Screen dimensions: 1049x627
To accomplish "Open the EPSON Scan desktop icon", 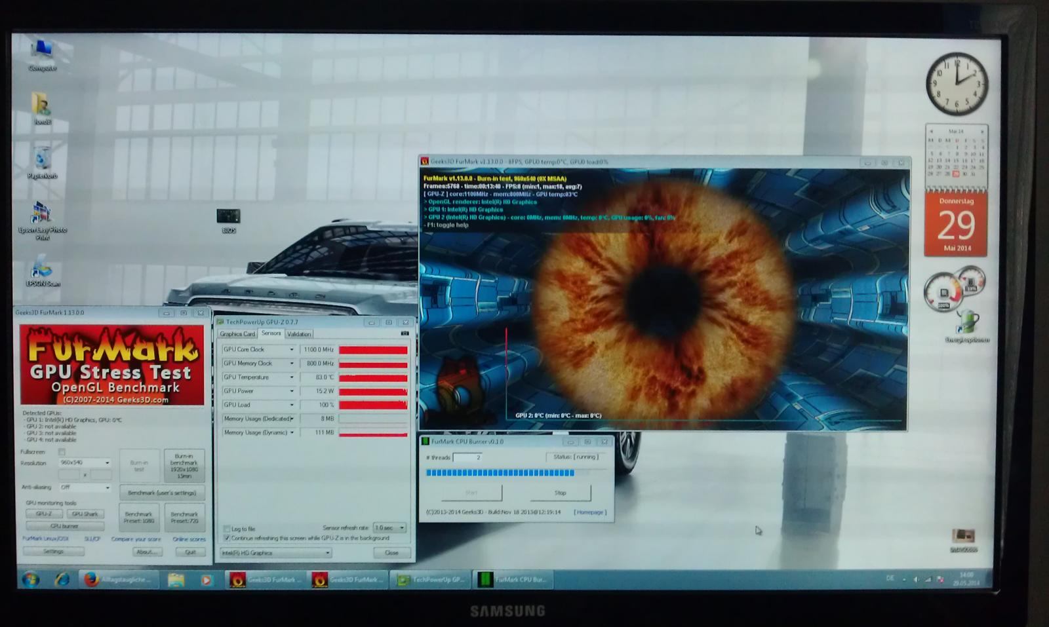I will click(43, 270).
